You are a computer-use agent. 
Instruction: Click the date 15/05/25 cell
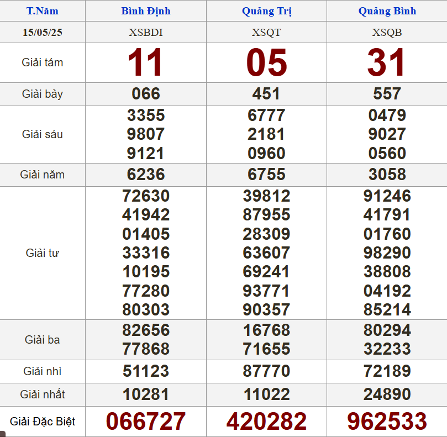pyautogui.click(x=43, y=33)
